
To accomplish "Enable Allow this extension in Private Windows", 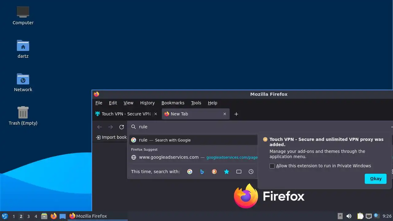I will [x=272, y=166].
